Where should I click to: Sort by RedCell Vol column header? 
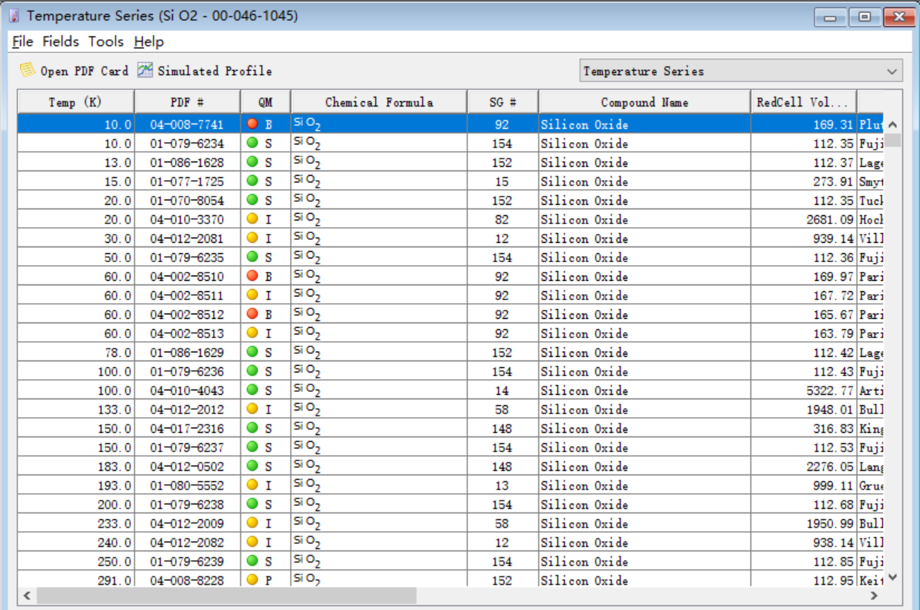coord(804,102)
